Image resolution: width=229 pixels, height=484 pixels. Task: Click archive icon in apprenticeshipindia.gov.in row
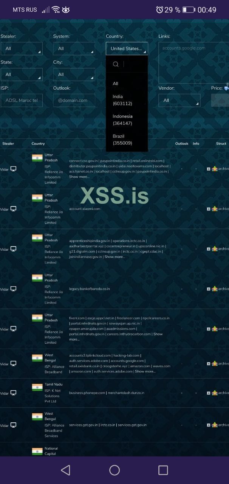[215, 249]
